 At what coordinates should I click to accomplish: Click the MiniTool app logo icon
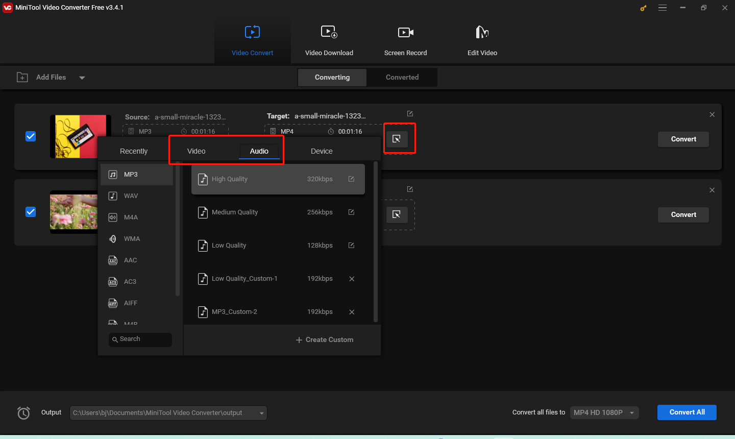coord(8,8)
